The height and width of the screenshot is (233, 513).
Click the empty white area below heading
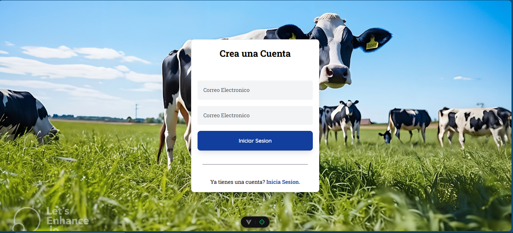click(x=255, y=70)
